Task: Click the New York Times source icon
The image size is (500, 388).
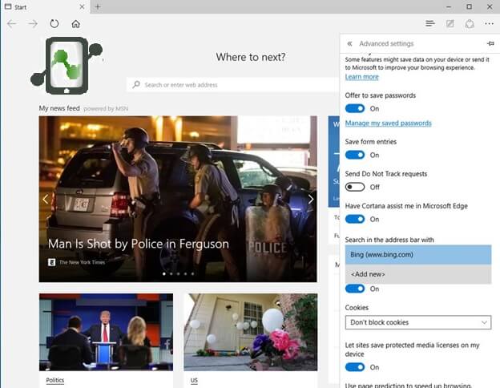Action: coord(51,262)
